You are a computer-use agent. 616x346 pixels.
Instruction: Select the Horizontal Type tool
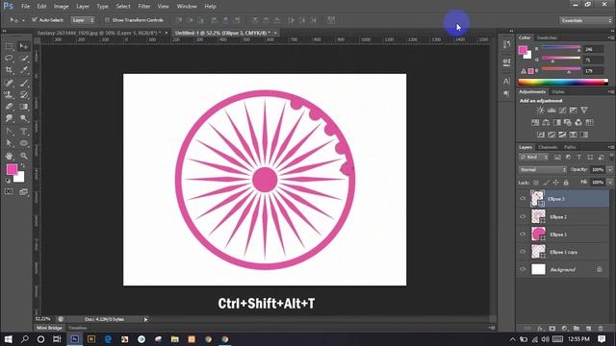pyautogui.click(x=24, y=132)
